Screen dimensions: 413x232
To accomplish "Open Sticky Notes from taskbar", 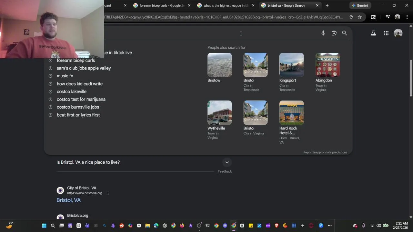I will [251, 226].
